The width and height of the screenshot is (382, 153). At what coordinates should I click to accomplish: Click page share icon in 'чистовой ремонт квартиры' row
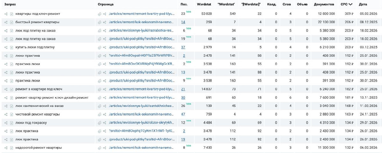(x=104, y=114)
